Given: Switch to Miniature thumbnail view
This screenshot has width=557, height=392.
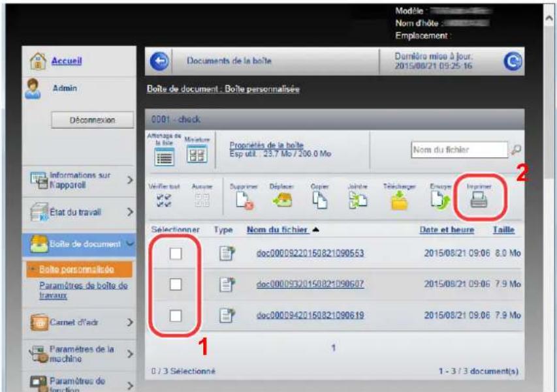Looking at the screenshot, I should click(x=197, y=155).
